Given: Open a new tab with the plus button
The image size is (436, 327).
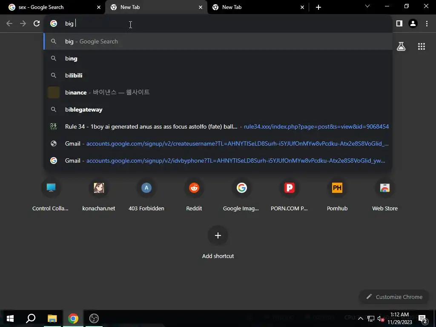Looking at the screenshot, I should (318, 7).
